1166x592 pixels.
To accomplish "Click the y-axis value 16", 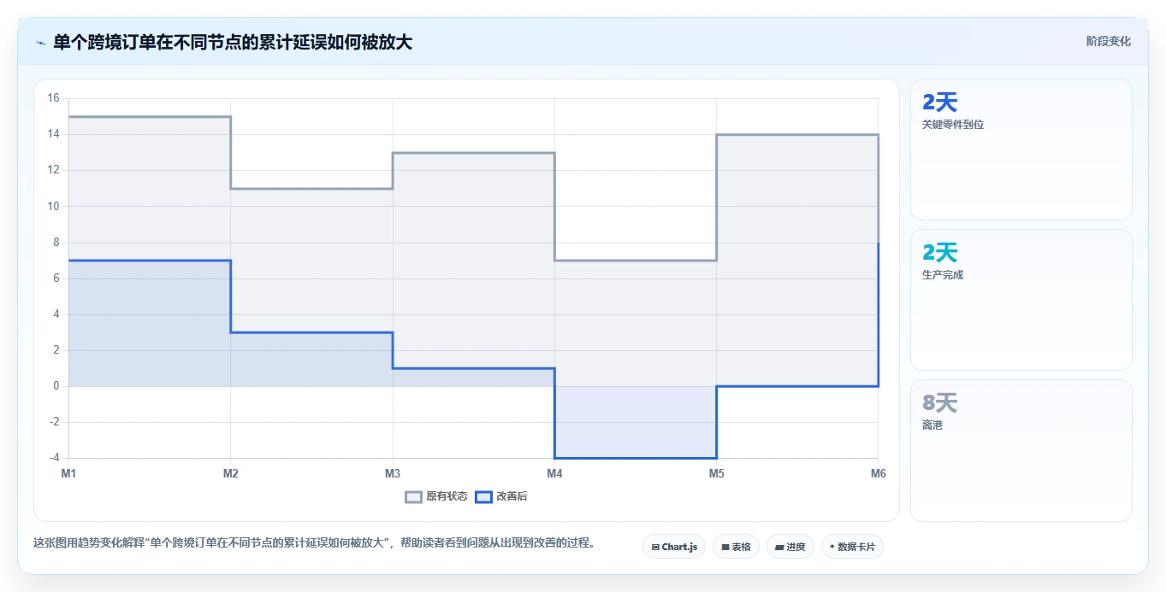I will [53, 98].
